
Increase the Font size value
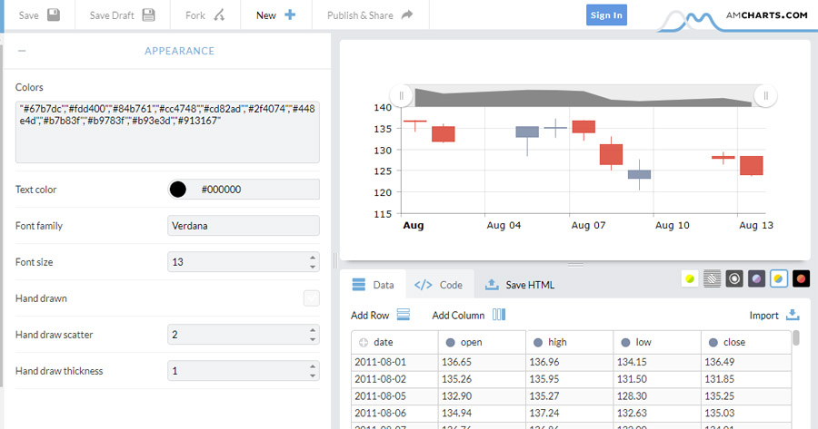[x=313, y=258]
